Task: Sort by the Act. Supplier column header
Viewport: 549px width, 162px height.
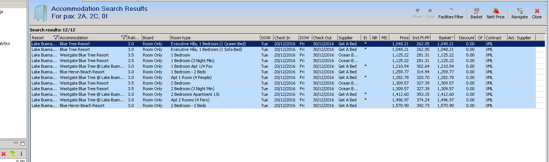Action: coord(521,38)
